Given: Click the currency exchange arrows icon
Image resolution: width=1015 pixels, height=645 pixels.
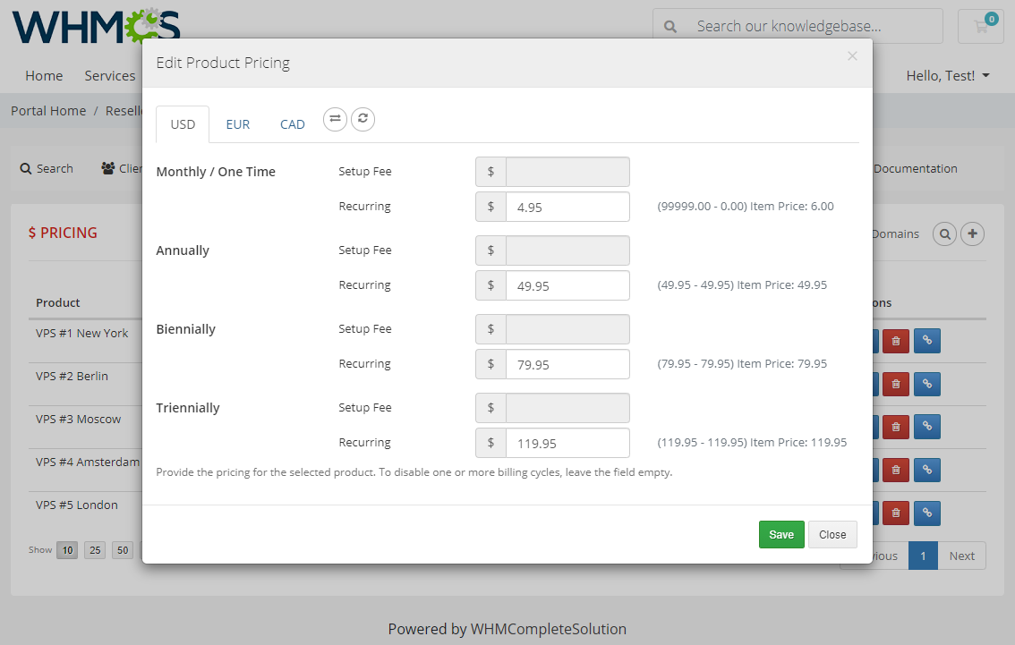Looking at the screenshot, I should tap(335, 118).
